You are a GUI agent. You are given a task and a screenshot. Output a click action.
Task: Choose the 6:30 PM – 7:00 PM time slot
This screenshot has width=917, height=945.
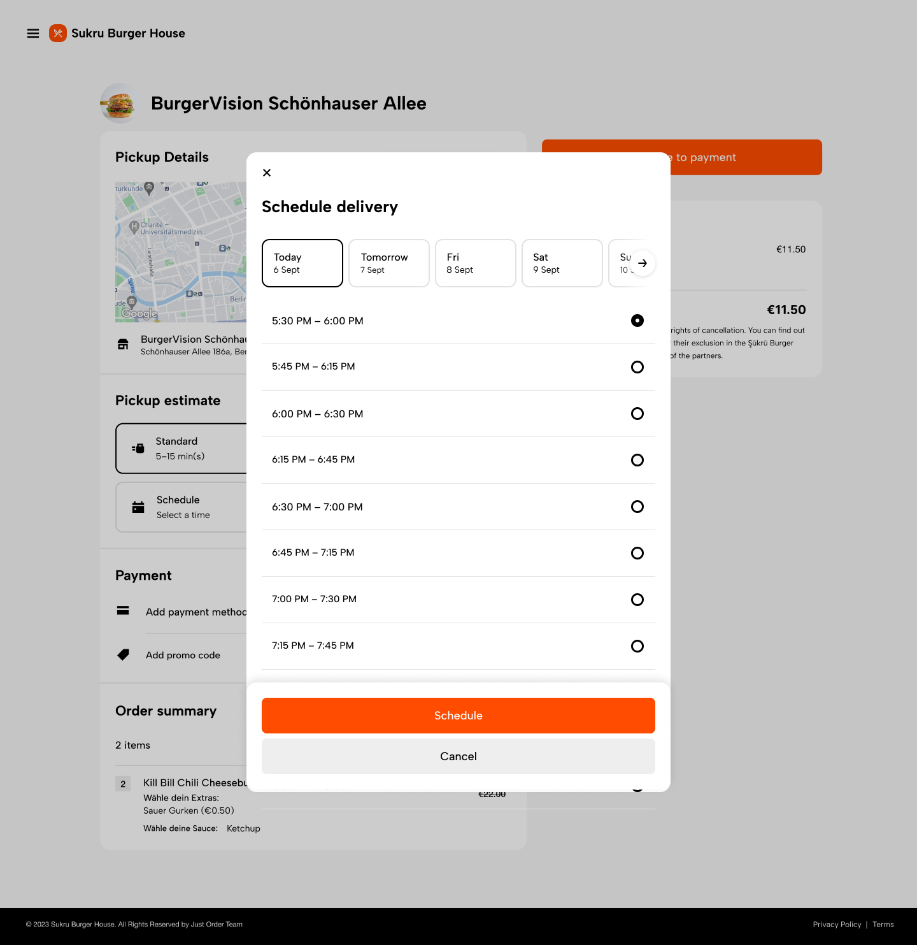[x=637, y=507]
